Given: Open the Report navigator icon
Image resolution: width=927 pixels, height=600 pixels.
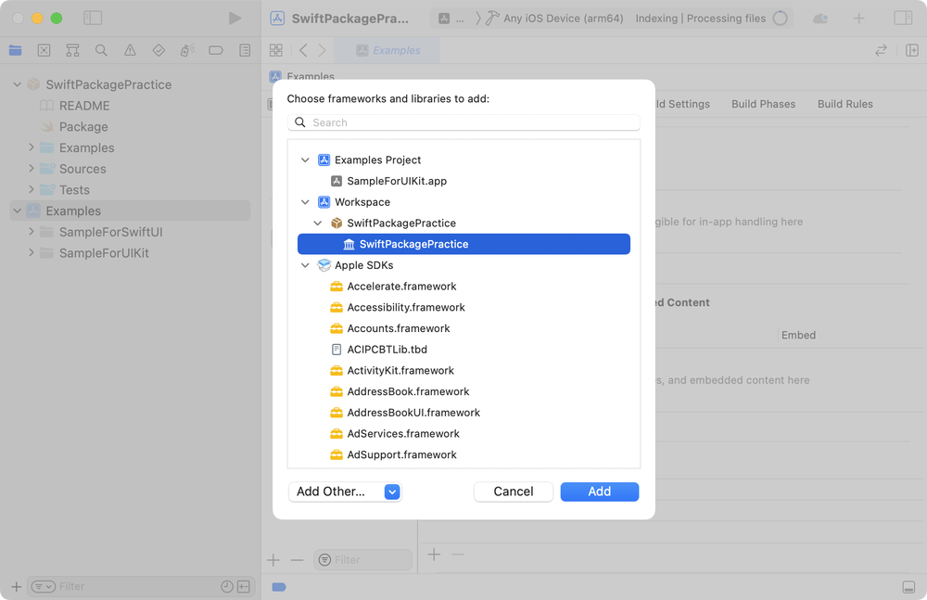Looking at the screenshot, I should [x=245, y=51].
